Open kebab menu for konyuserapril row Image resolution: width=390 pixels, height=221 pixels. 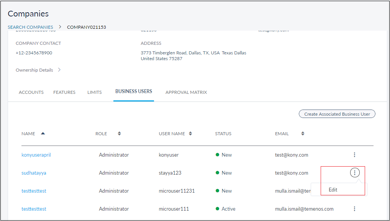[x=354, y=155]
